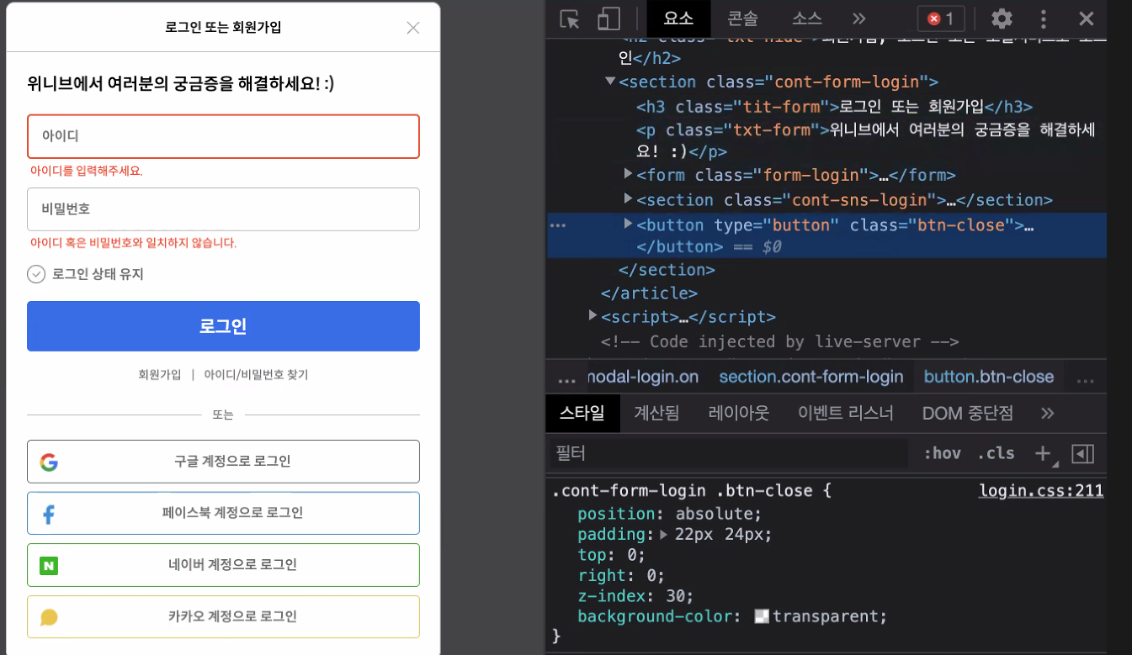
Task: Click the z-index: 30 declaration
Action: click(x=635, y=596)
